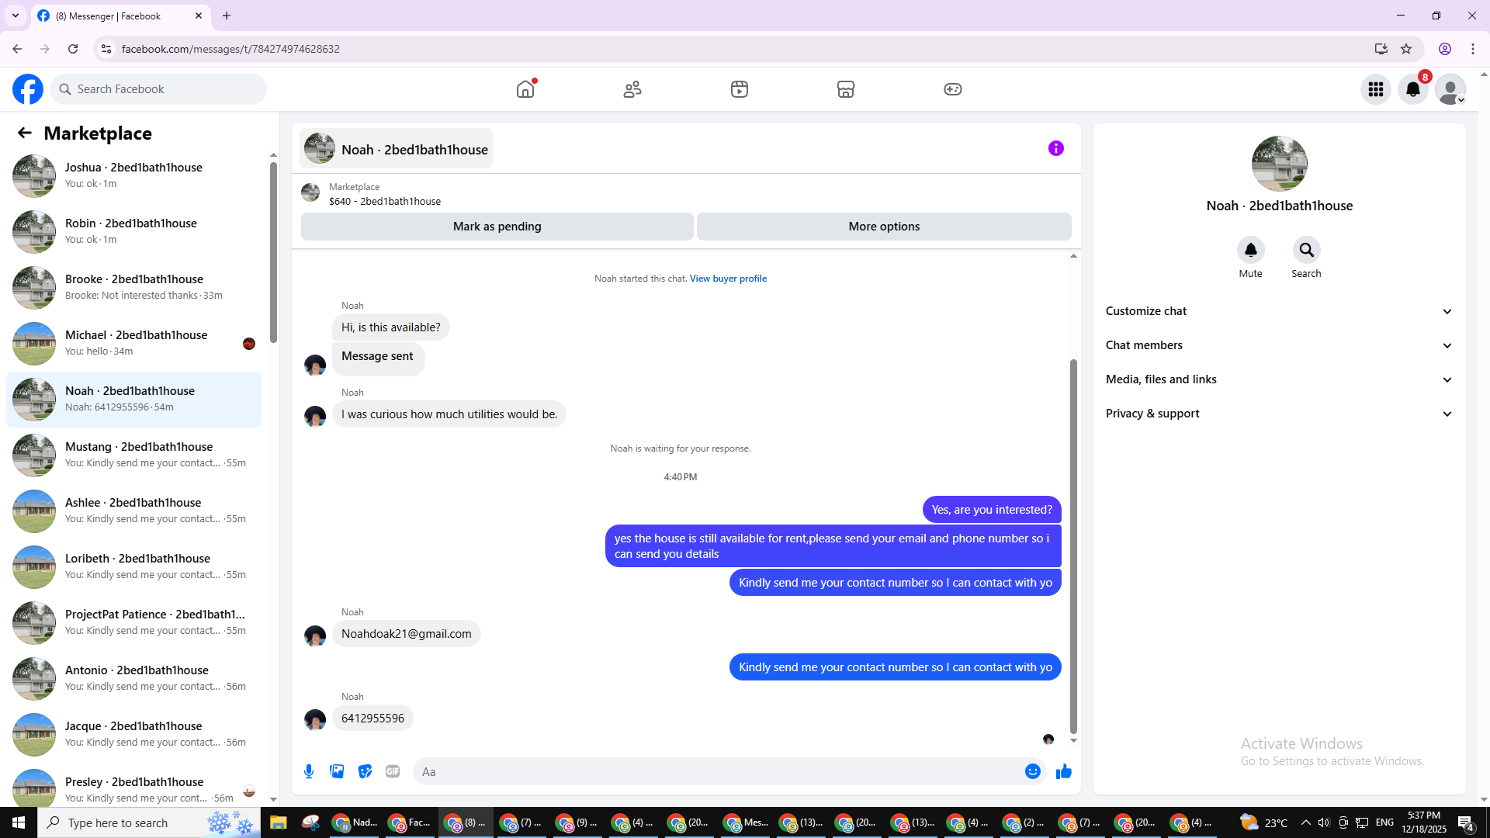Open Windows notification center icon
Screen dimensions: 1490x838
click(1466, 822)
